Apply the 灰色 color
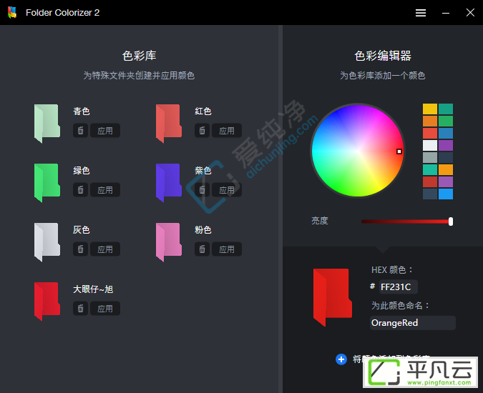 [x=105, y=249]
